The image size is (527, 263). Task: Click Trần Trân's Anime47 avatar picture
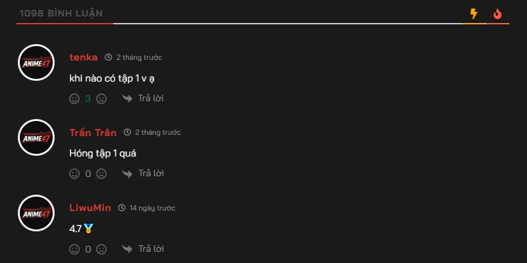36,137
